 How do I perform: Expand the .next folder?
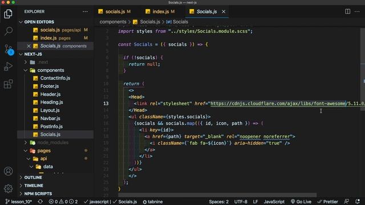click(x=43, y=62)
